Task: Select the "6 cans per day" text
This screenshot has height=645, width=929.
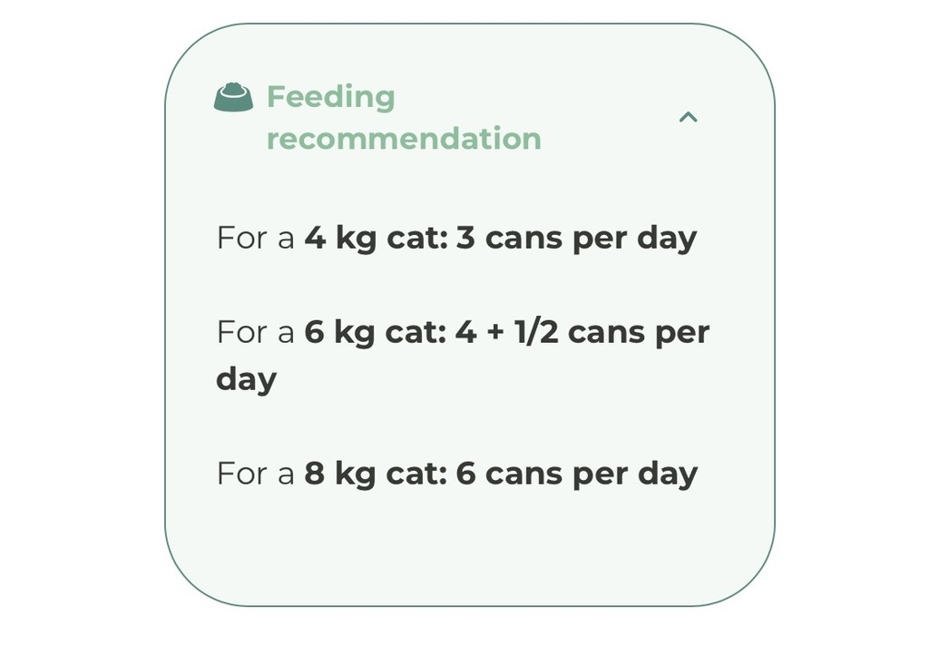Action: (x=576, y=474)
